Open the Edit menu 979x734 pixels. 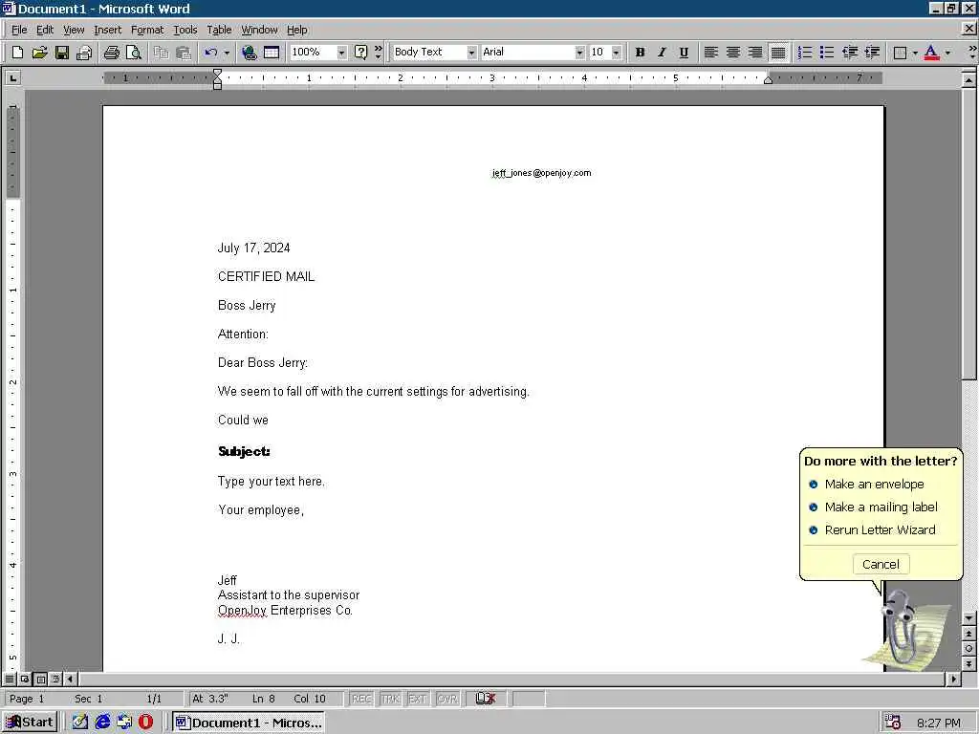pos(44,30)
